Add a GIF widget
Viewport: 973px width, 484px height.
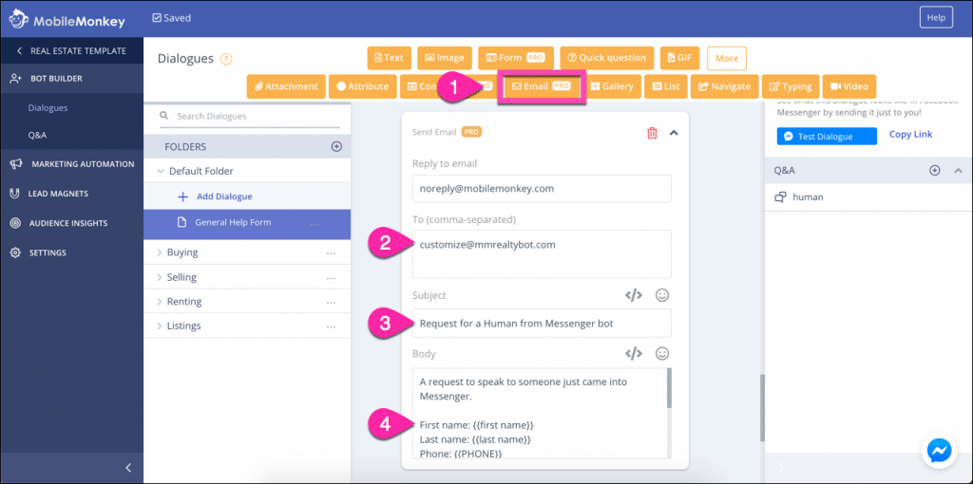680,58
